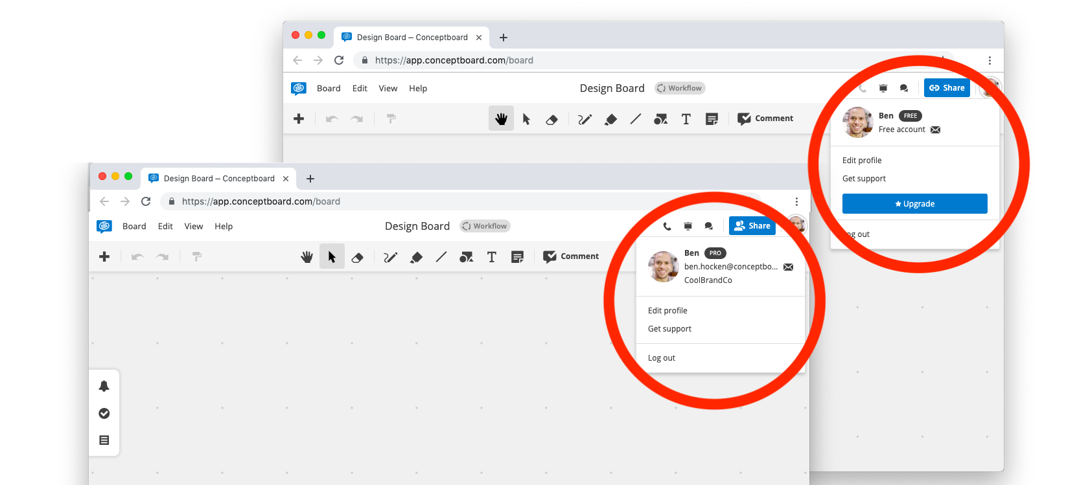Open notifications bell in left sidebar
The image size is (1066, 485).
[104, 386]
